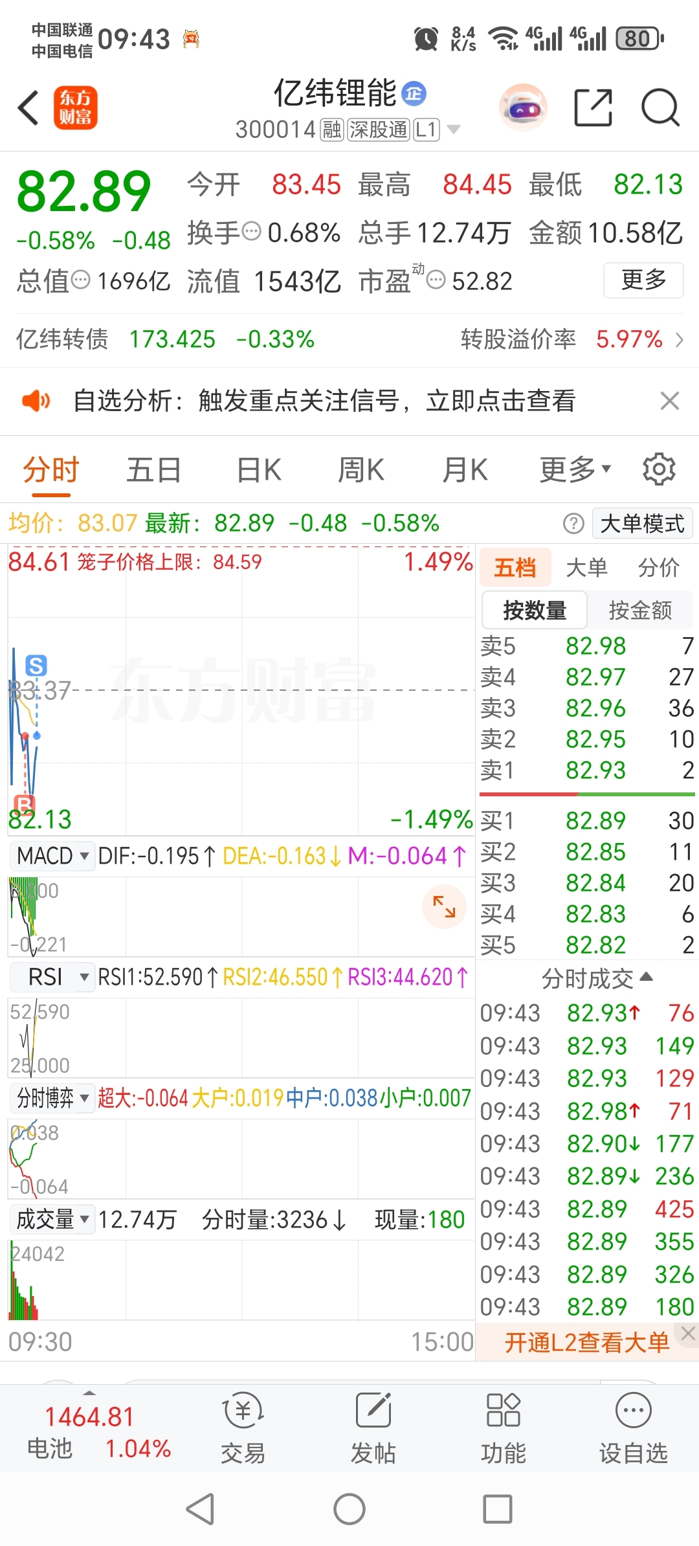Tap the blue 企 enterprise badge

click(414, 94)
